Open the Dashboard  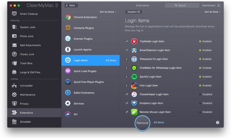click(211, 5)
